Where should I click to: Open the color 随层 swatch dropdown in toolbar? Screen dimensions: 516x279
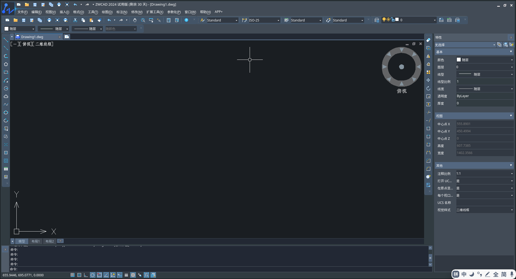(x=20, y=29)
